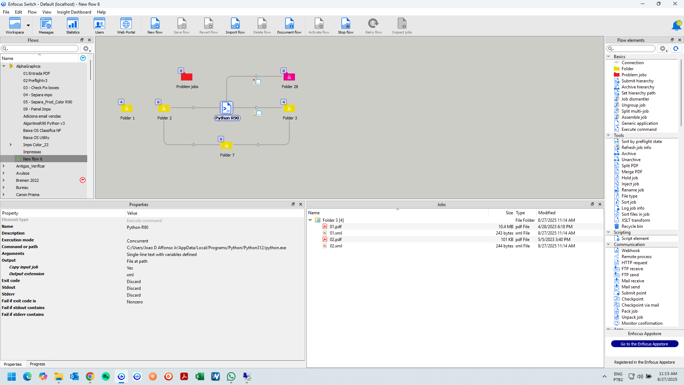This screenshot has height=385, width=684.
Task: Open the Workspace dropdown arrow
Action: pos(28,26)
